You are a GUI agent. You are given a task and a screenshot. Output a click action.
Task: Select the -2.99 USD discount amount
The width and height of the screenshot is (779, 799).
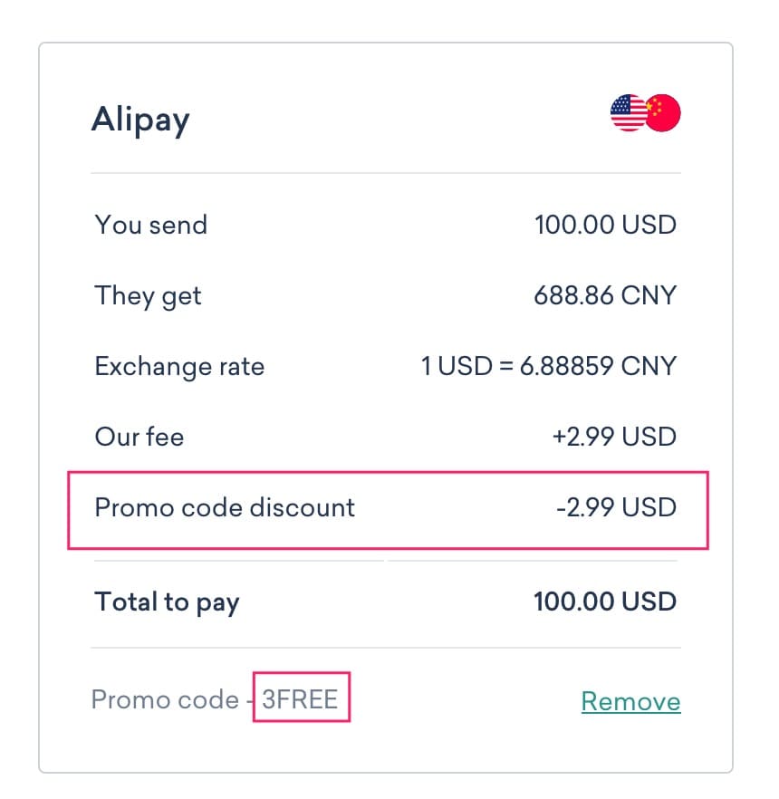[616, 507]
